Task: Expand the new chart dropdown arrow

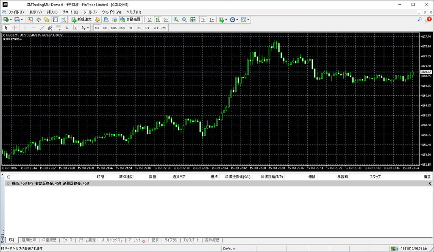Action: click(11, 19)
